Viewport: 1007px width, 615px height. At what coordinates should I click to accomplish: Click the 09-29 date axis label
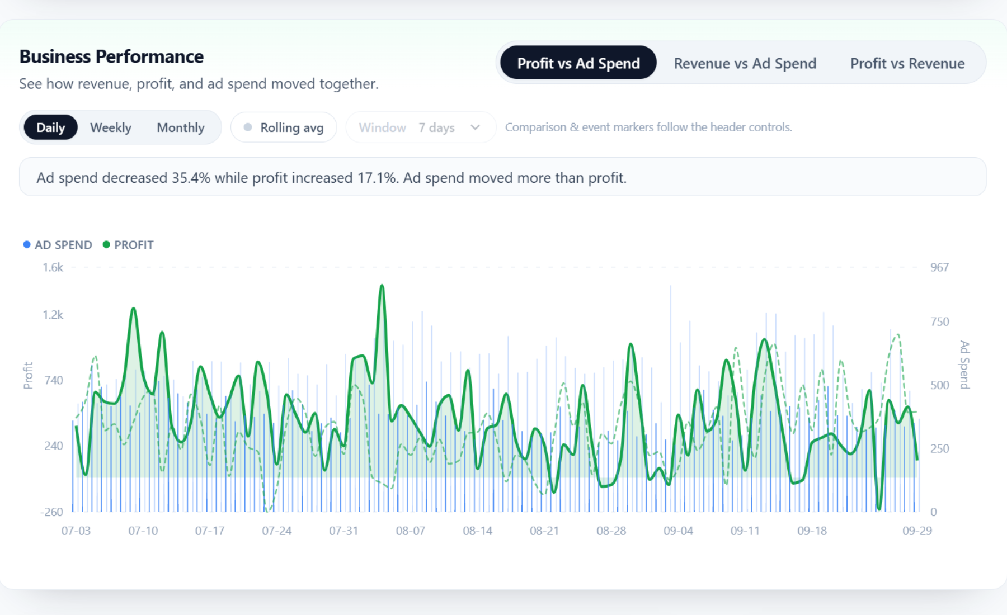917,531
